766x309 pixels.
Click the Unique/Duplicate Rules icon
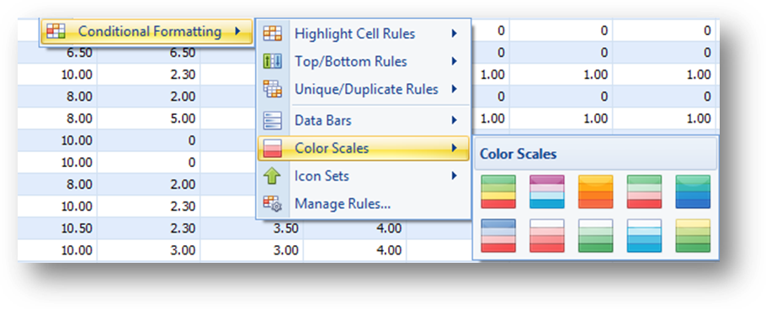[x=272, y=89]
